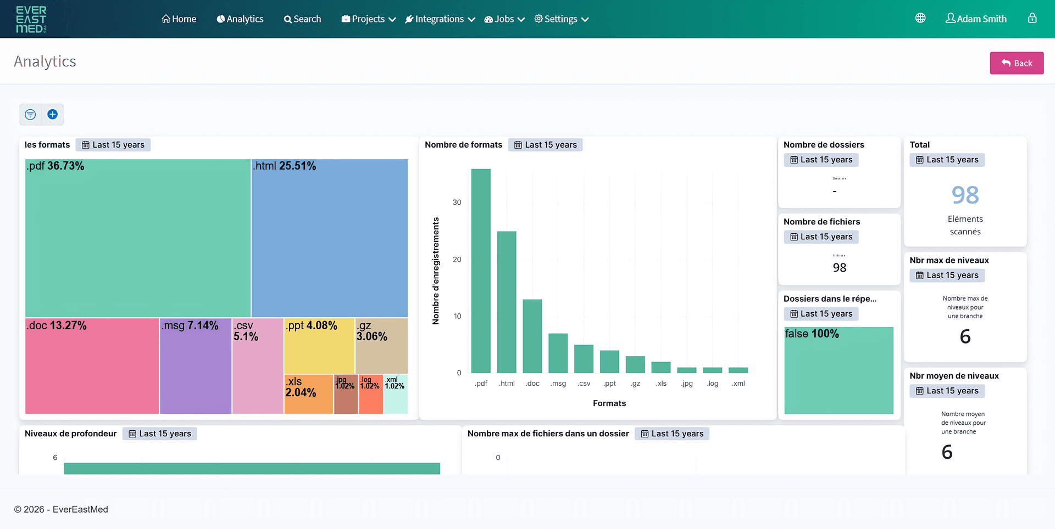This screenshot has height=529, width=1055.
Task: Click the .pdf bar in bar chart
Action: 481,271
